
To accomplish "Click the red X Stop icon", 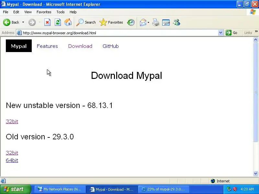I will tap(47, 22).
